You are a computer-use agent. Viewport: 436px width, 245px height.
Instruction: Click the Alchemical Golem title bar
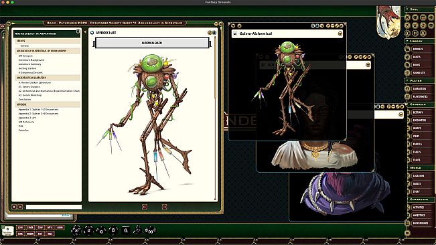pyautogui.click(x=152, y=43)
